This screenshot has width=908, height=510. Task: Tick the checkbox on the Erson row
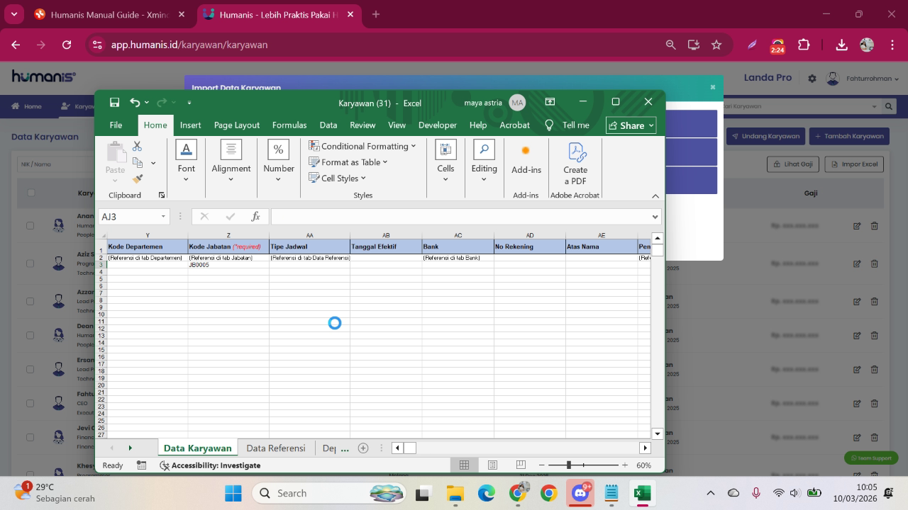point(30,369)
